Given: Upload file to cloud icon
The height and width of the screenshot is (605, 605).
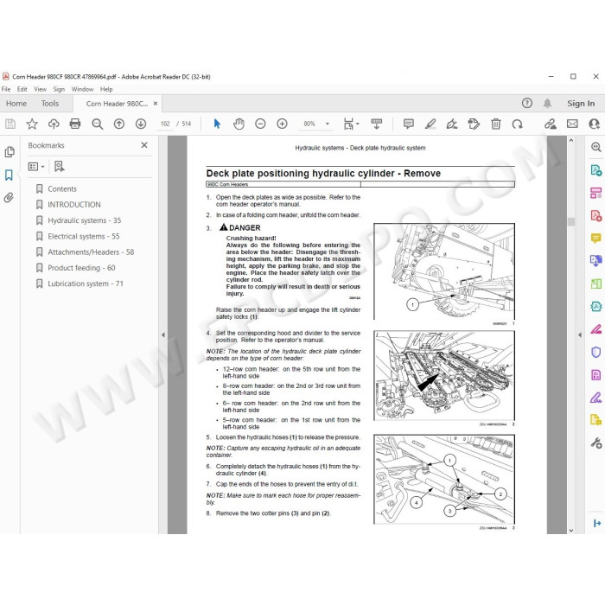Looking at the screenshot, I should pyautogui.click(x=54, y=124).
